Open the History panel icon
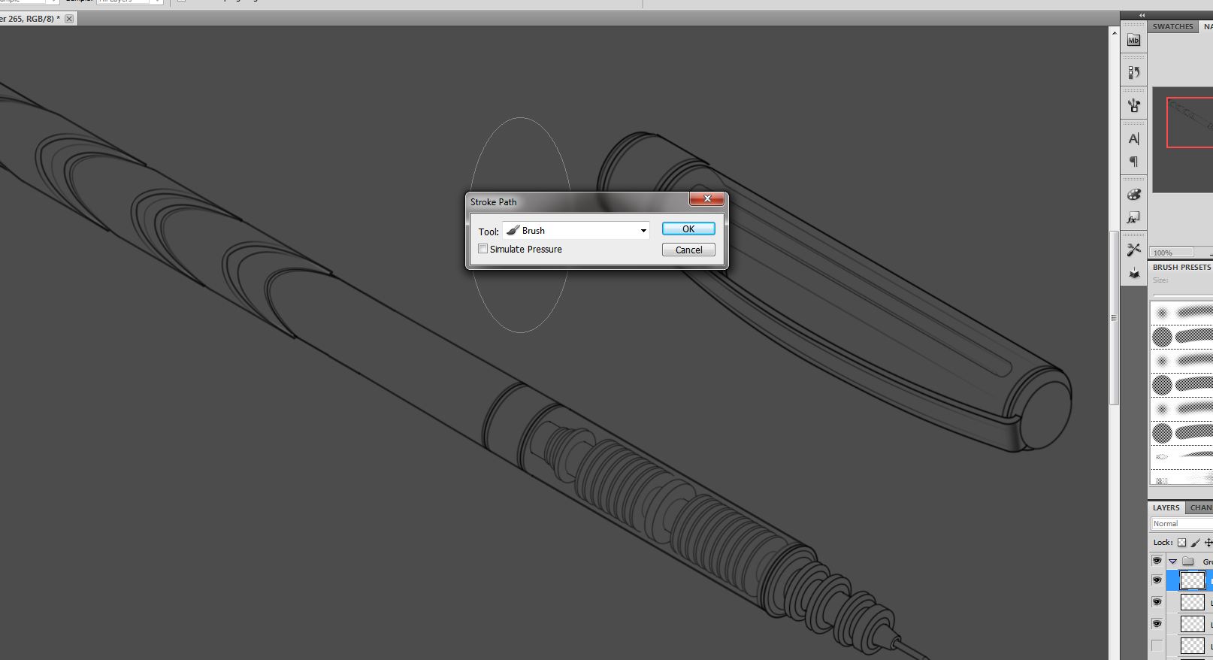This screenshot has width=1213, height=660. (1133, 73)
